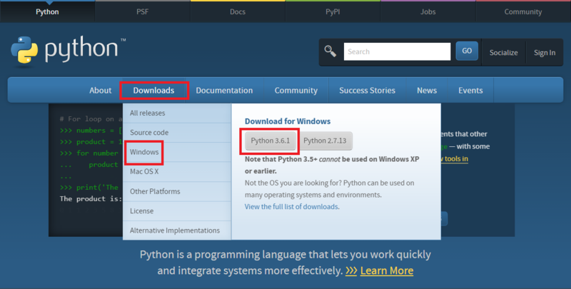Image resolution: width=571 pixels, height=289 pixels.
Task: Select Windows in Downloads submenu
Action: [x=177, y=152]
